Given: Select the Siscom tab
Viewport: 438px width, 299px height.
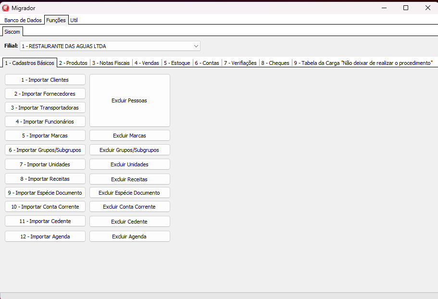Looking at the screenshot, I should coord(12,32).
